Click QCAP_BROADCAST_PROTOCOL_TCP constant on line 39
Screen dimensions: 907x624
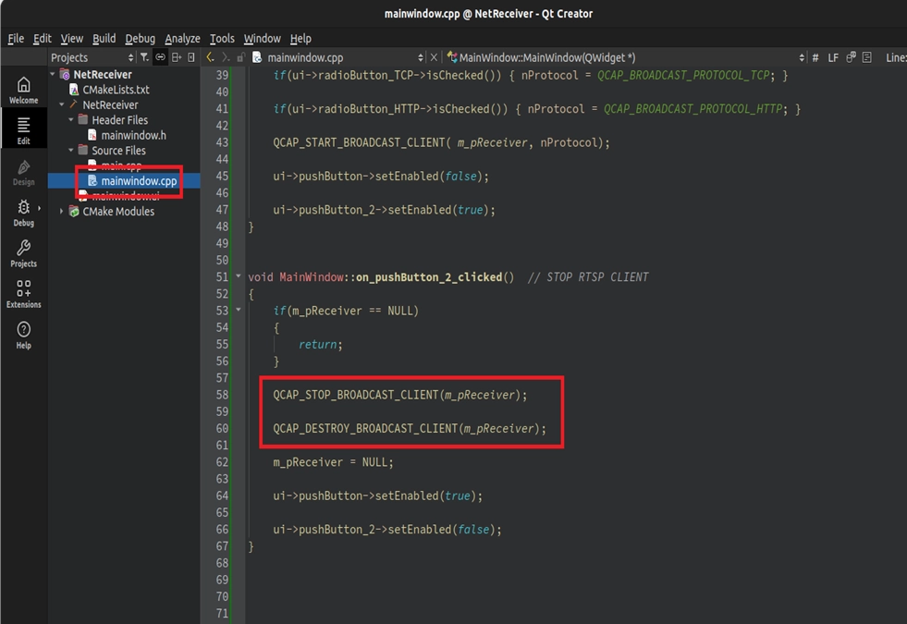point(684,75)
